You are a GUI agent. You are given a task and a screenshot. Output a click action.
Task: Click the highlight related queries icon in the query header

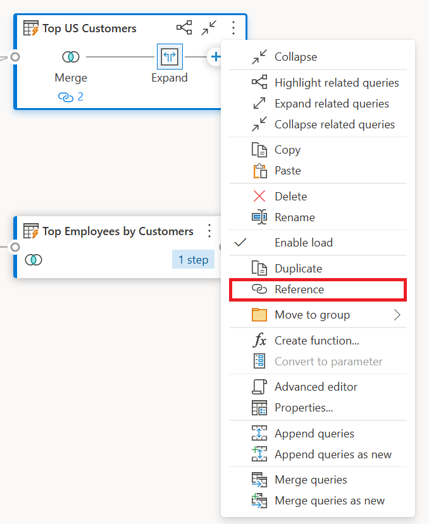[184, 28]
